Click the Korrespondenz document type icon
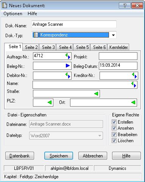Viewport: 145px width, 182px height. tap(36, 35)
